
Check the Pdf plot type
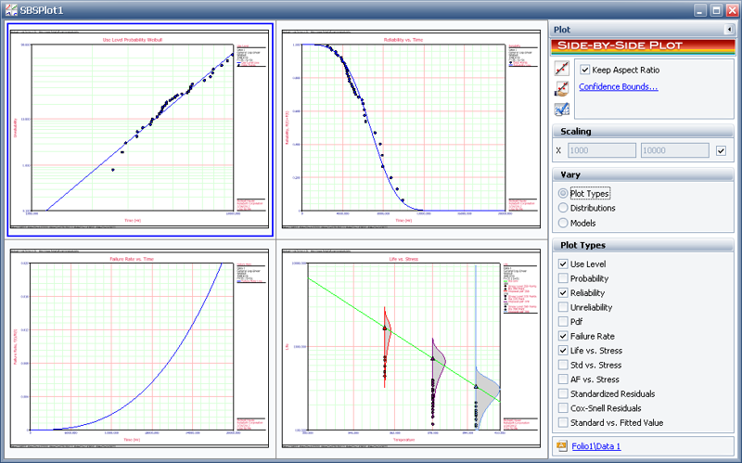tap(563, 322)
